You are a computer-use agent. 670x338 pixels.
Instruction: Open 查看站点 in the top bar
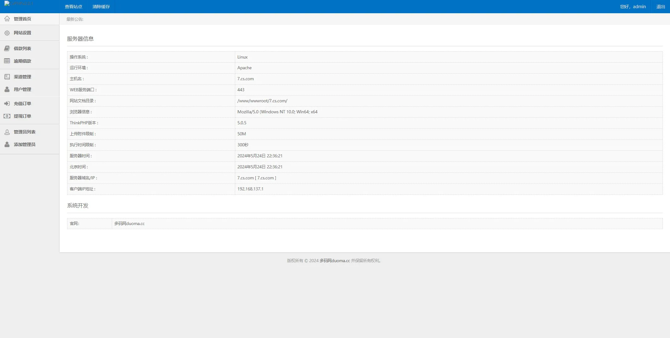pos(73,7)
